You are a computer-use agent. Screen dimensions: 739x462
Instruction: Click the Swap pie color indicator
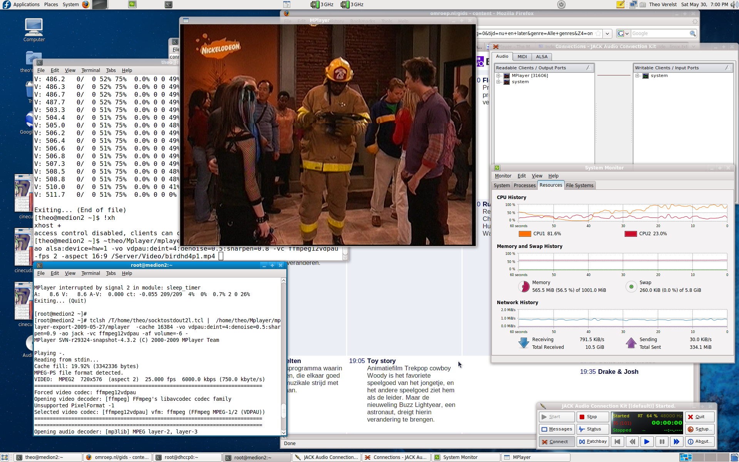pos(631,286)
